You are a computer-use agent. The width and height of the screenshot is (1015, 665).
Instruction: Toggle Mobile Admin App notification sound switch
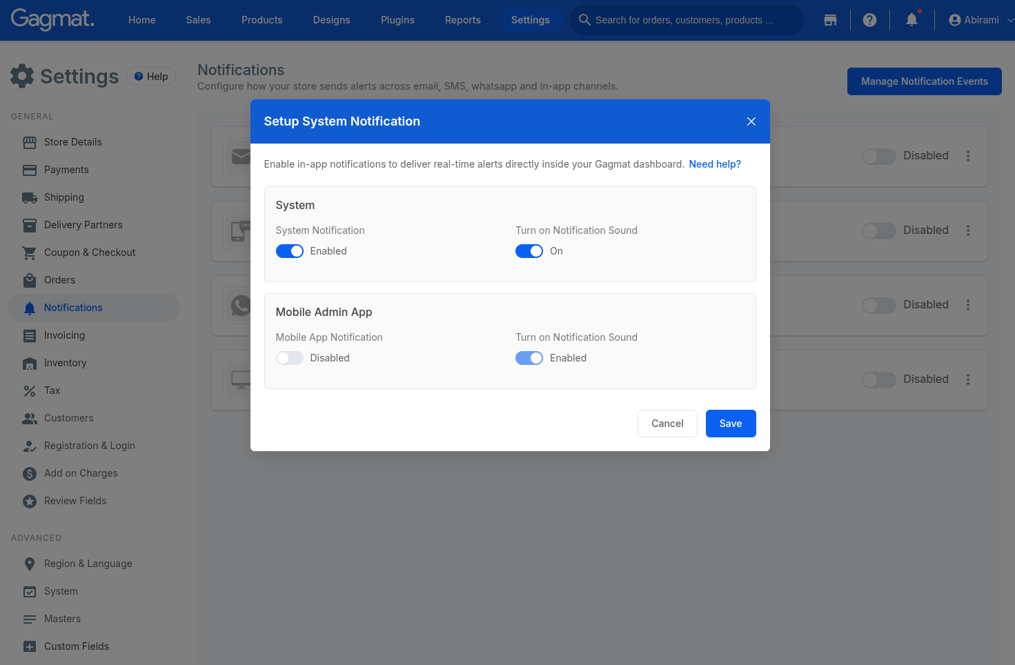(529, 358)
